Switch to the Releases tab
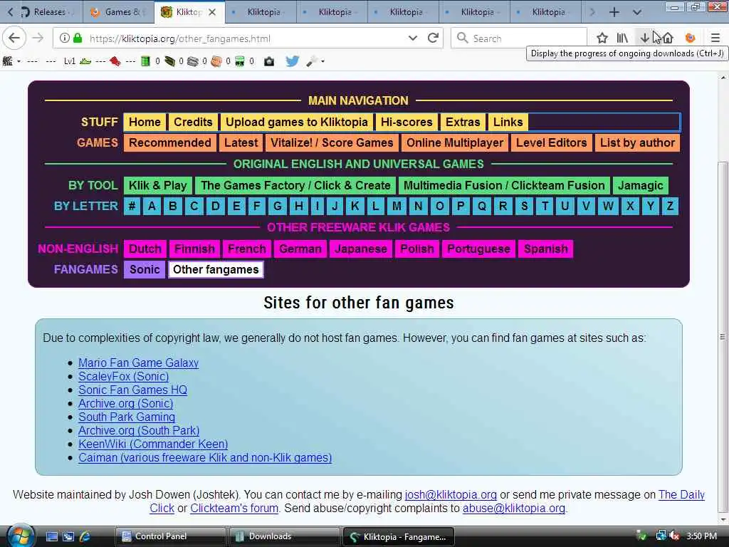729x547 pixels. coord(49,12)
